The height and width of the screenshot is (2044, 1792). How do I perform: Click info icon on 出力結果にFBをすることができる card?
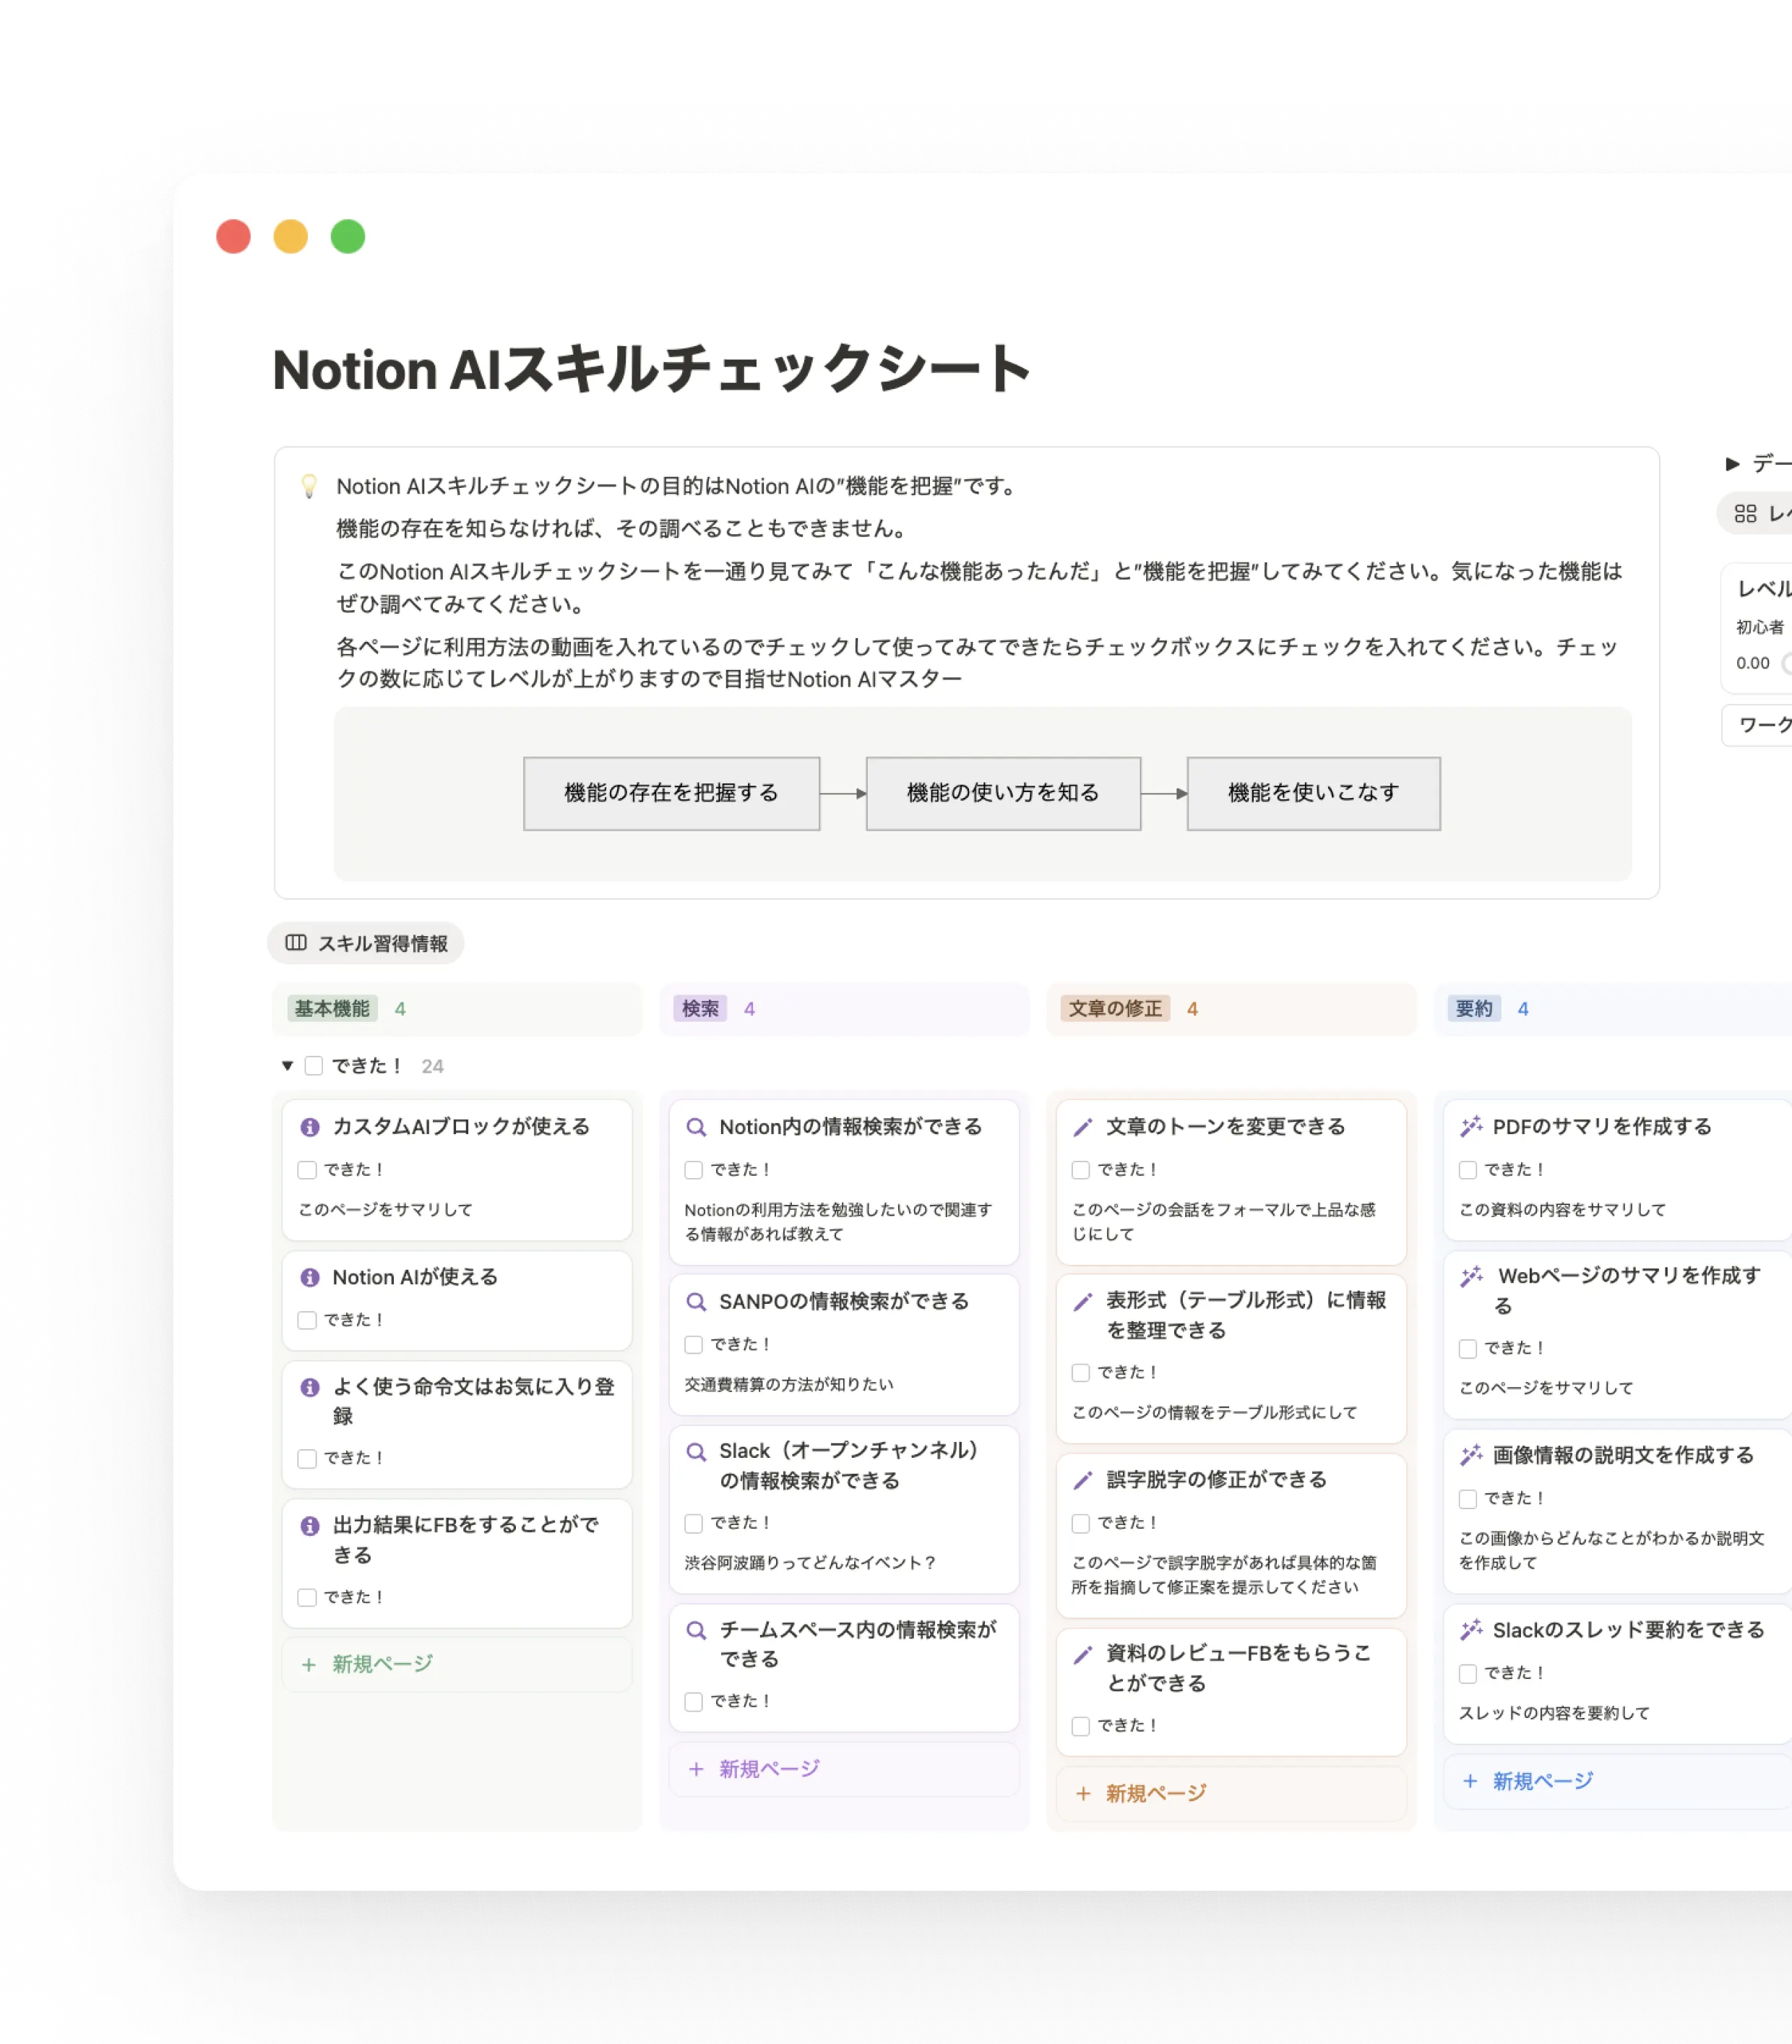pyautogui.click(x=310, y=1525)
